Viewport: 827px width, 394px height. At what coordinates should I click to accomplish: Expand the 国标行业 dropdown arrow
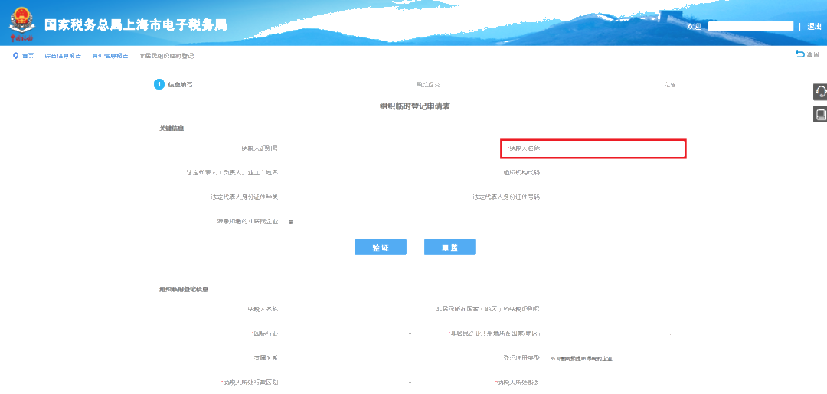coord(410,334)
